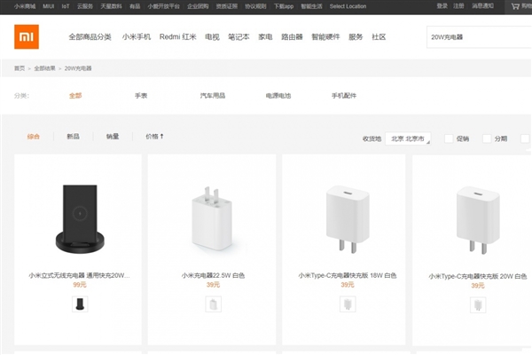This screenshot has width=532, height=355.
Task: Open 小米Type-C充电器快充版 18W 白色 title
Action: [x=348, y=275]
